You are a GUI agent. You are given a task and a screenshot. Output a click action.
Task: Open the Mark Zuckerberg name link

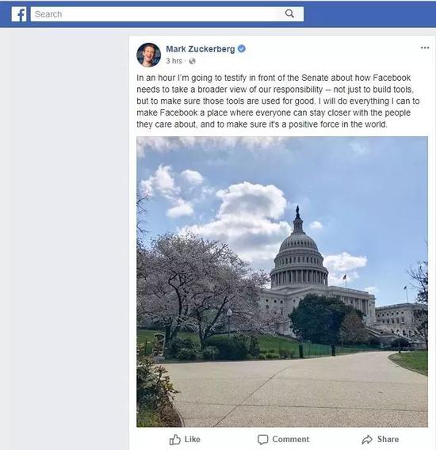click(201, 49)
